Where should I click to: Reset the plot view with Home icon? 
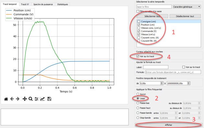[x=6, y=99]
